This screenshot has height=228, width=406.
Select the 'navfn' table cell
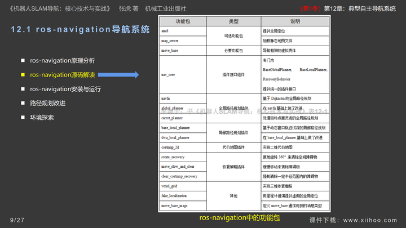183,99
